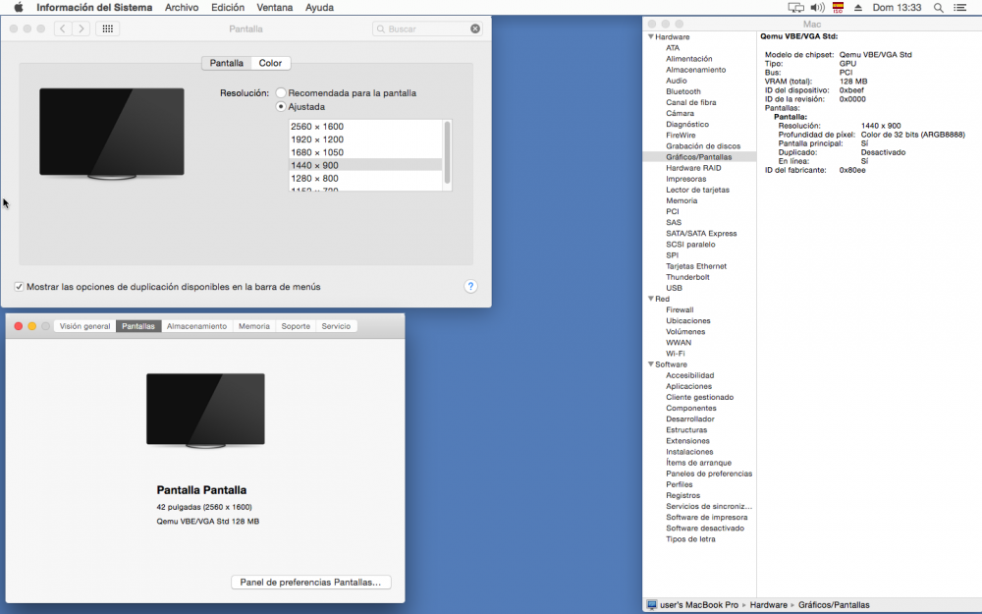
Task: Select Registros under Software
Action: coord(682,495)
